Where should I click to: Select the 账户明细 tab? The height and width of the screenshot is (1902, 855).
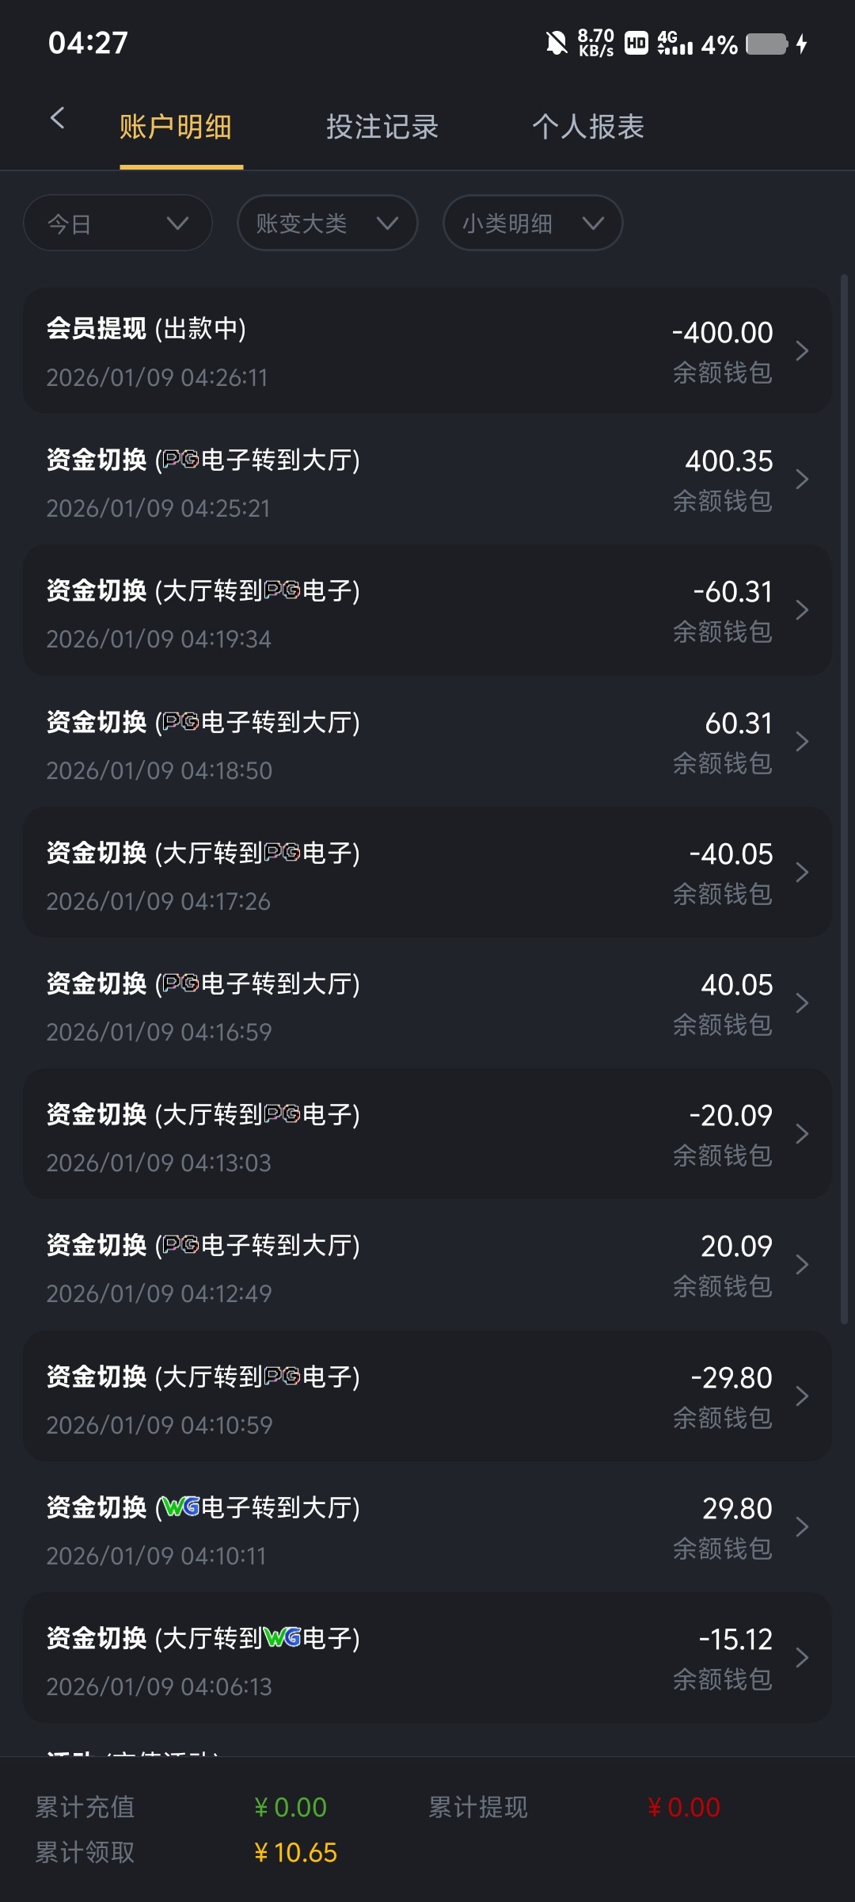176,127
